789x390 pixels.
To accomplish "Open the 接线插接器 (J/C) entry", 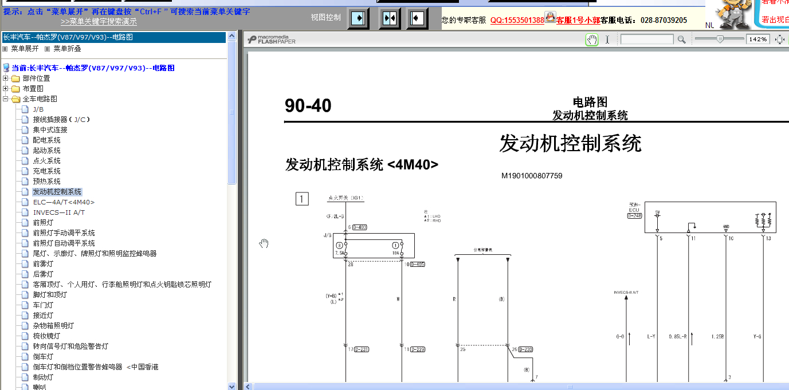I will pos(61,119).
